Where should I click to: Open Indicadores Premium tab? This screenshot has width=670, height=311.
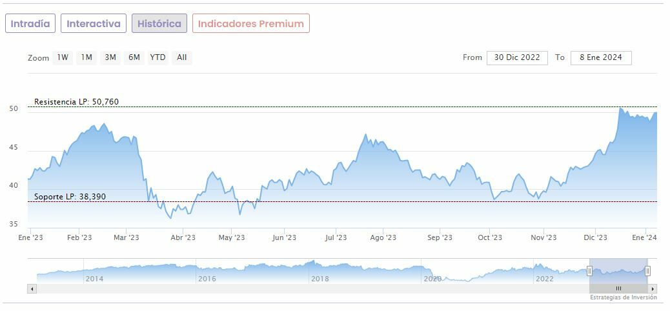coord(251,24)
